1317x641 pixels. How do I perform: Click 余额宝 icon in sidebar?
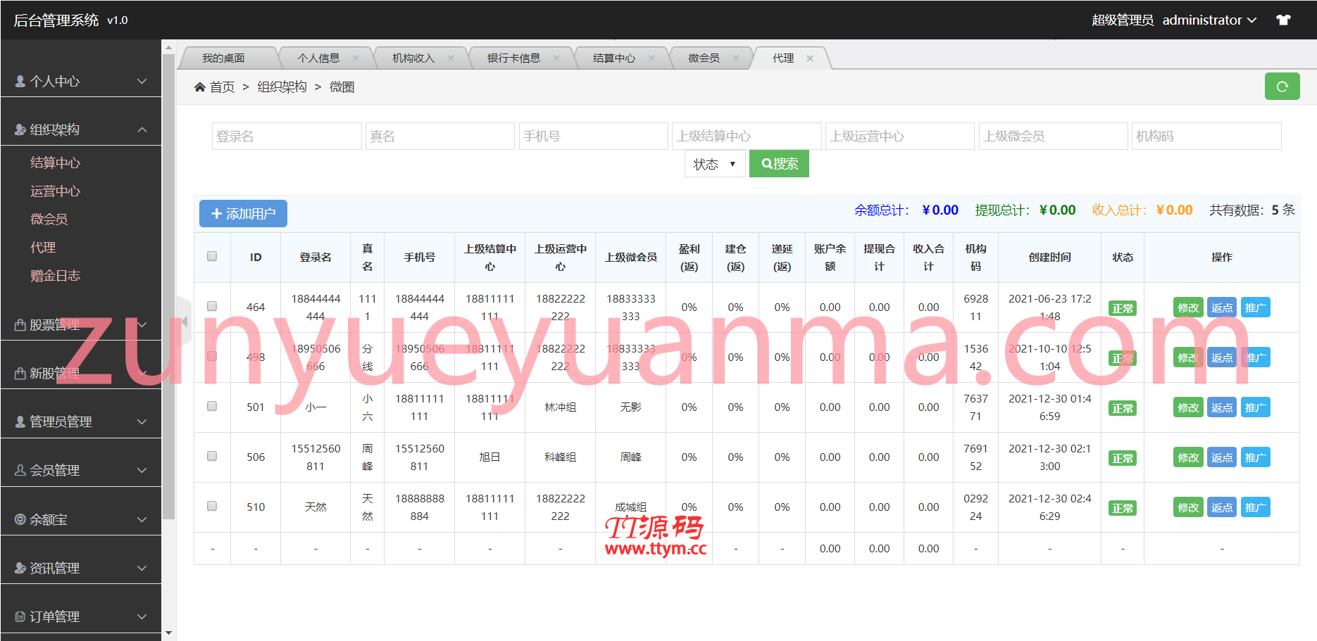click(20, 519)
